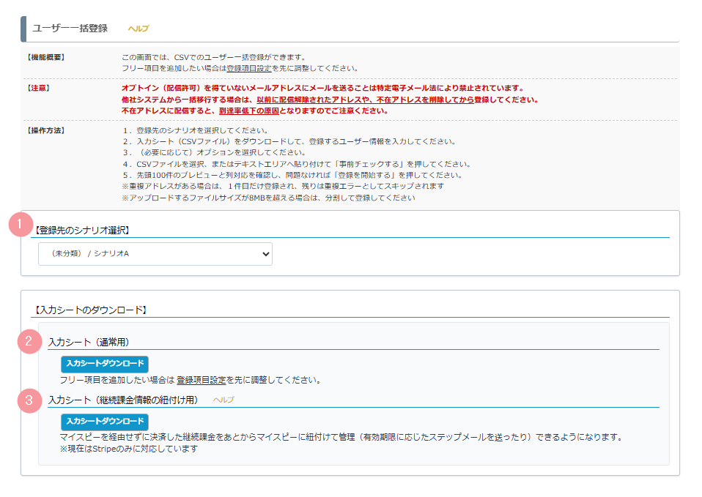Viewport: 702px width, 497px height.
Task: Select the 【入力シートのダウンロード】 section heading
Action: 91,310
